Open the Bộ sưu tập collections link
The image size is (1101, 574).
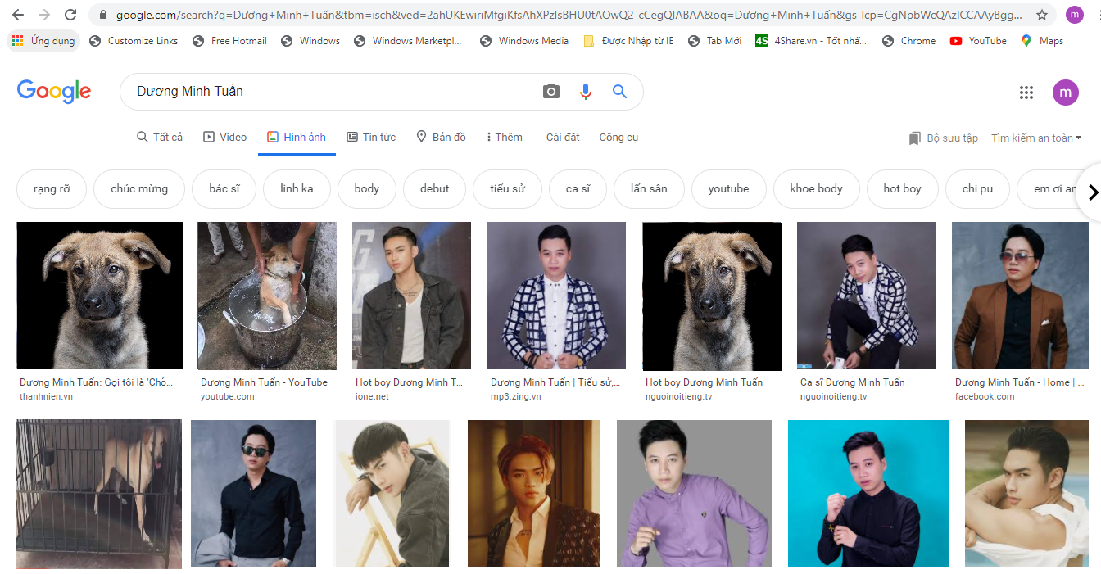944,138
